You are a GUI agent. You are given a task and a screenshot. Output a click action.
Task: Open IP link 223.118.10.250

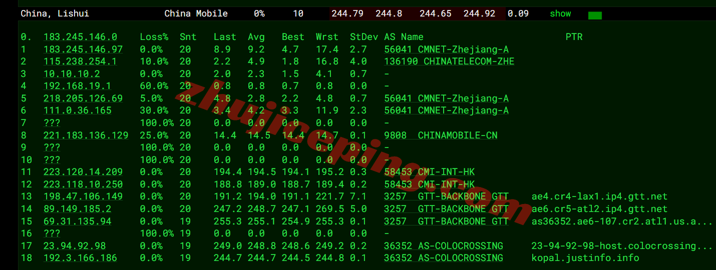pyautogui.click(x=83, y=184)
